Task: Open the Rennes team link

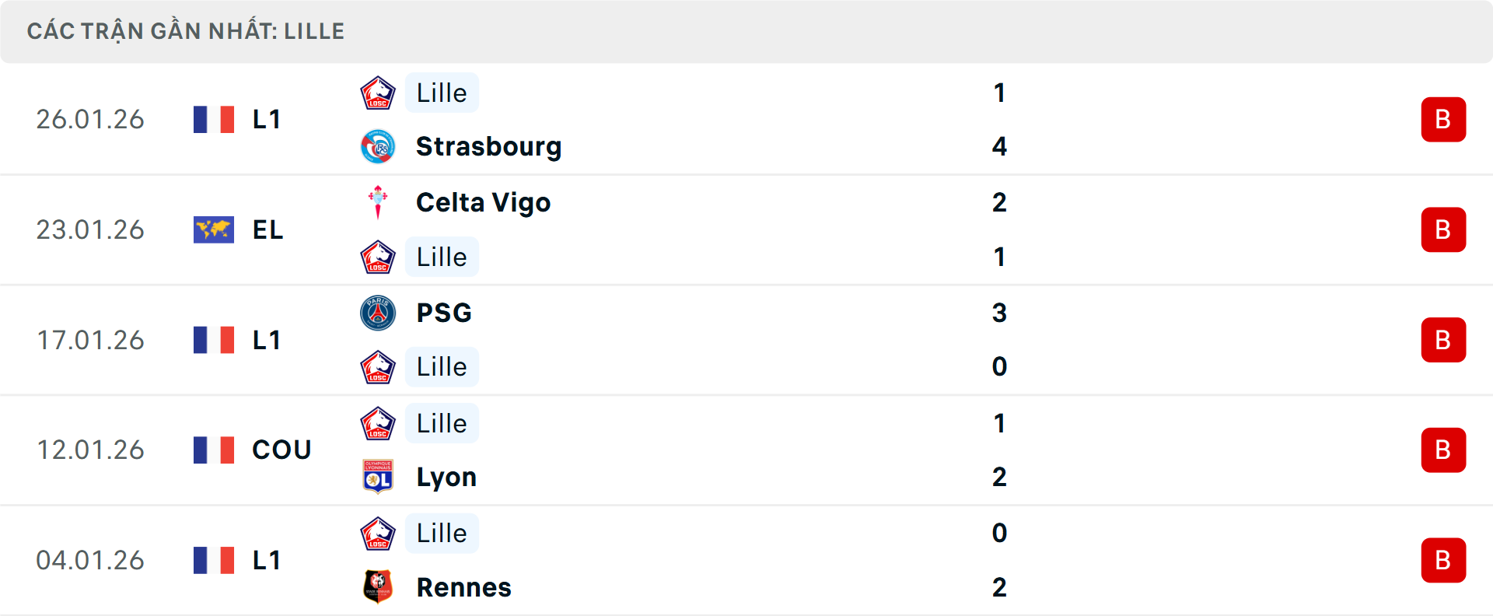Action: click(x=463, y=587)
